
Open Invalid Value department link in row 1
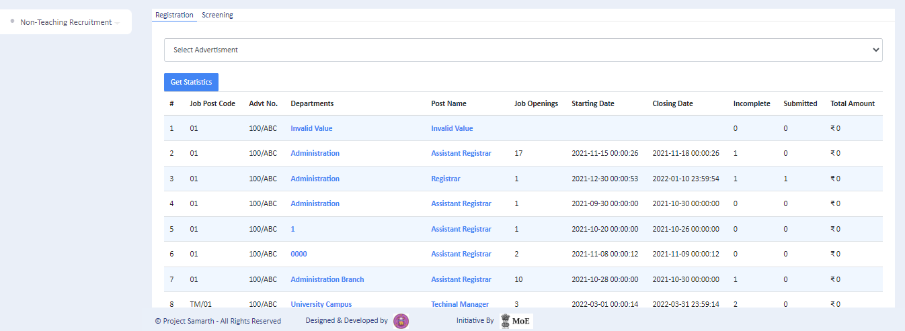point(311,128)
